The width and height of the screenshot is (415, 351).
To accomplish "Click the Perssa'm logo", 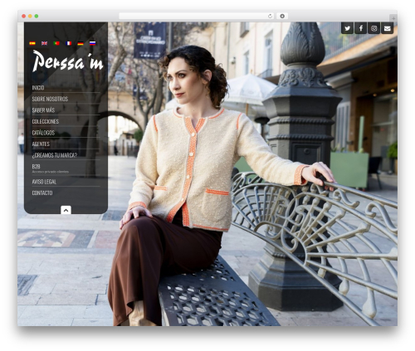I will pos(67,61).
